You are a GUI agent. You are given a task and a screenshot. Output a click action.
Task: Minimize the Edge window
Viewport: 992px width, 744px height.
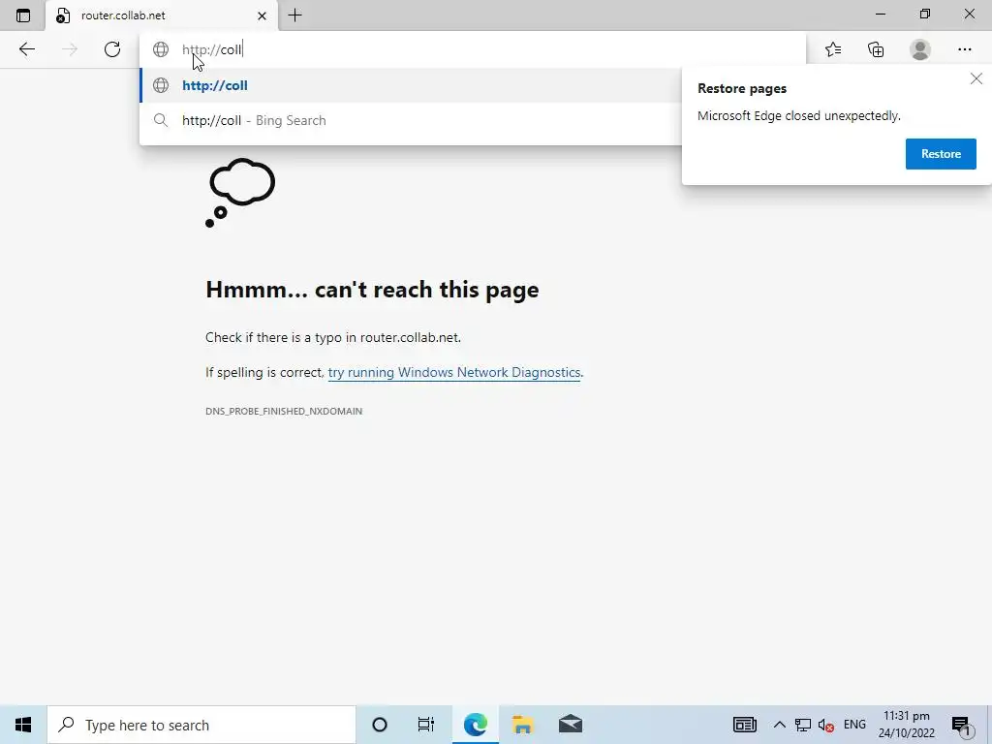point(881,14)
